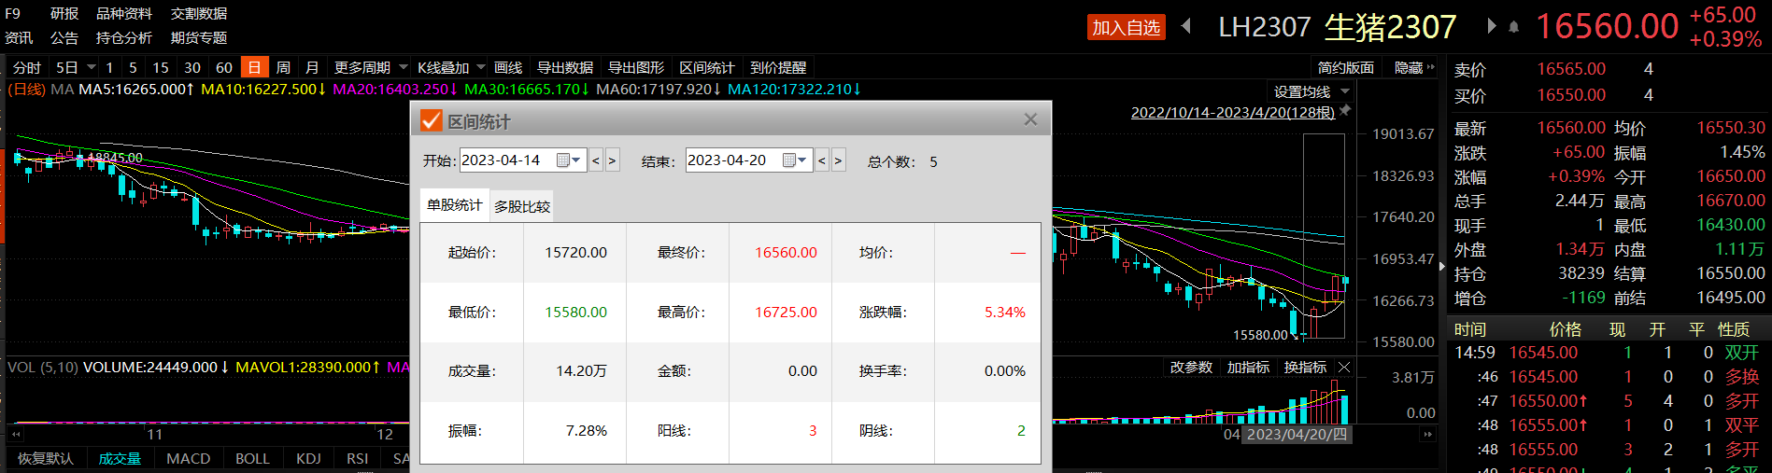Screen dimensions: 1772x473
Task: Switch to the MACD indicator tab
Action: 188,458
